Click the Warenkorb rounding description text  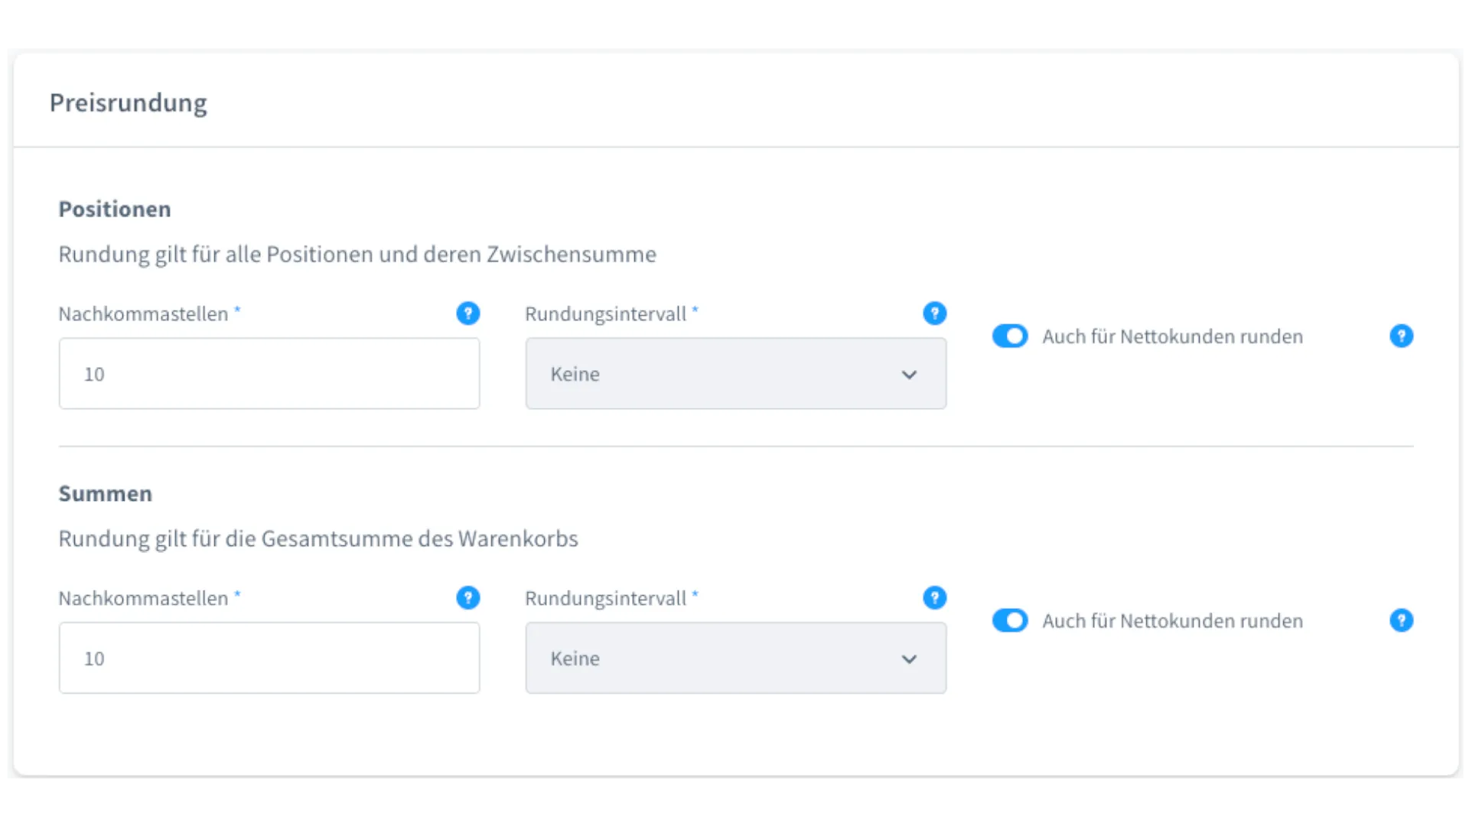(x=318, y=538)
